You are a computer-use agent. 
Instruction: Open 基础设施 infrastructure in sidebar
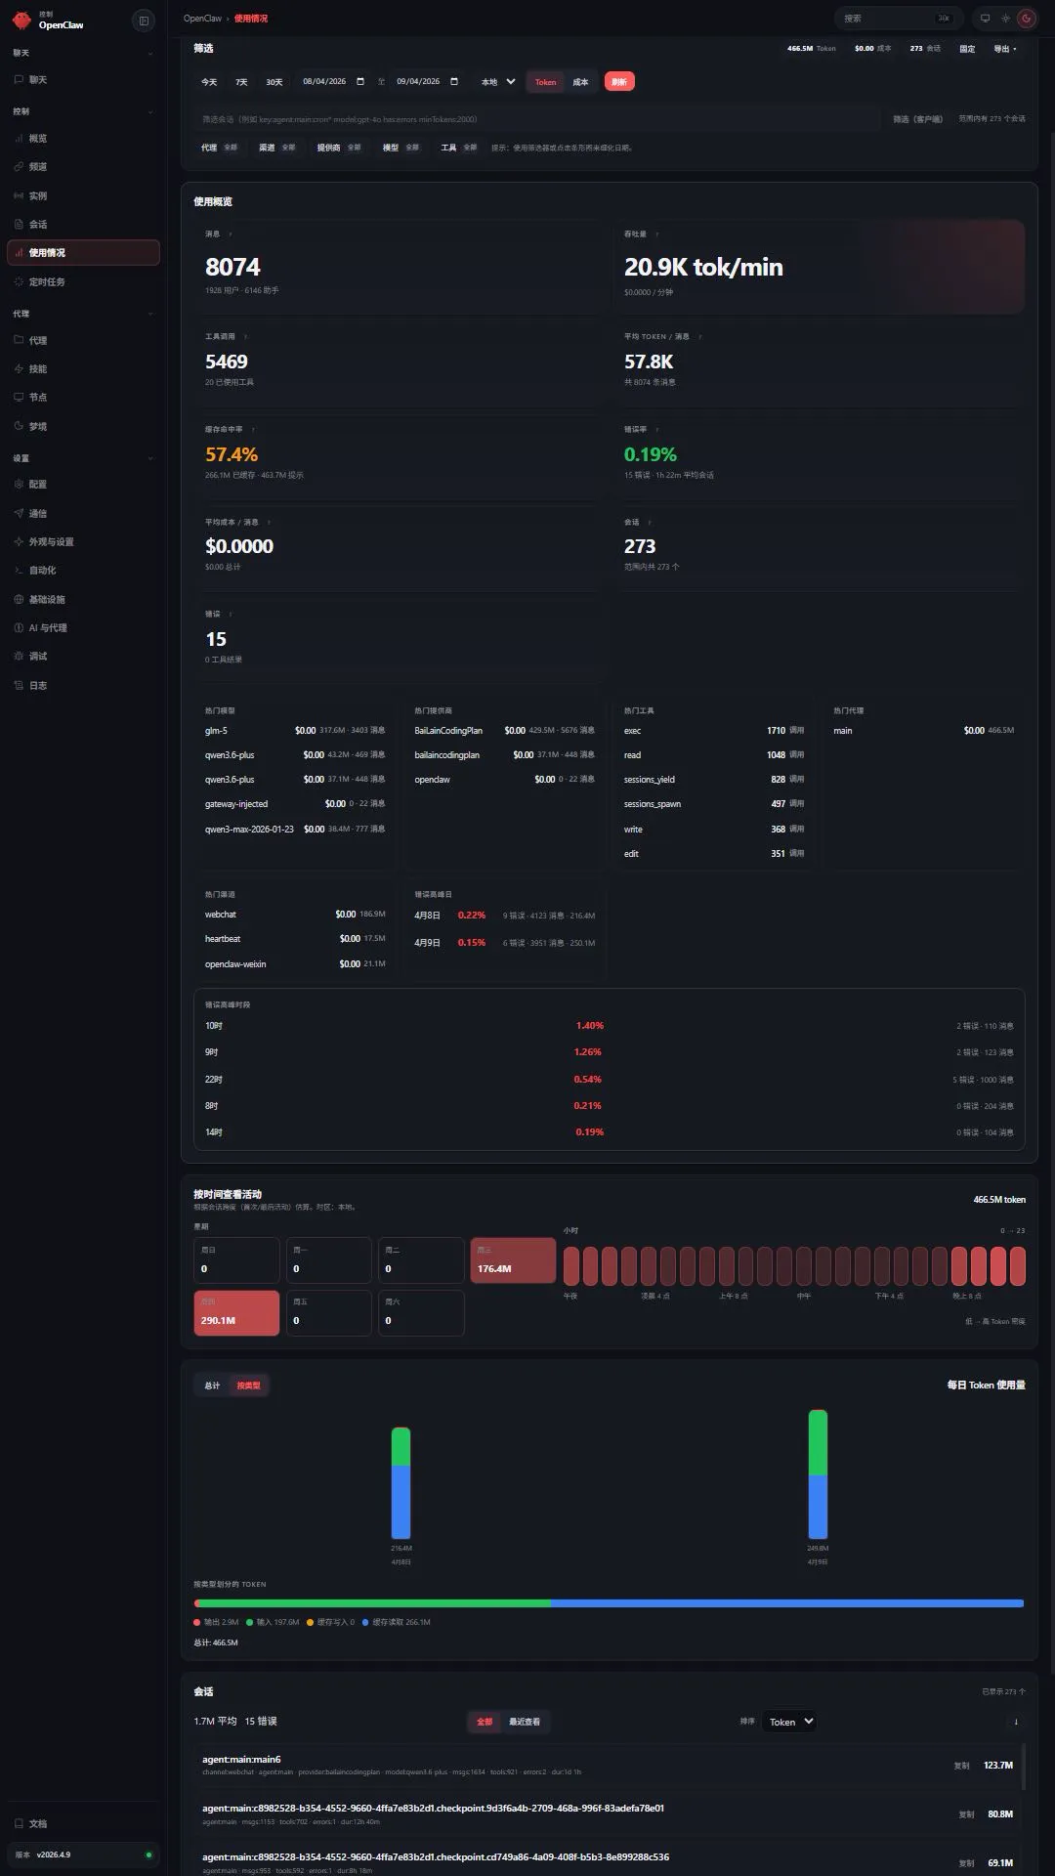pos(83,599)
